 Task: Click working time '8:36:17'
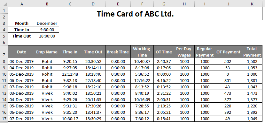[142, 112]
